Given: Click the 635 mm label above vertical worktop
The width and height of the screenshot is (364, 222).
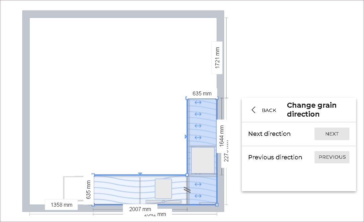Looking at the screenshot, I should click(x=202, y=93).
